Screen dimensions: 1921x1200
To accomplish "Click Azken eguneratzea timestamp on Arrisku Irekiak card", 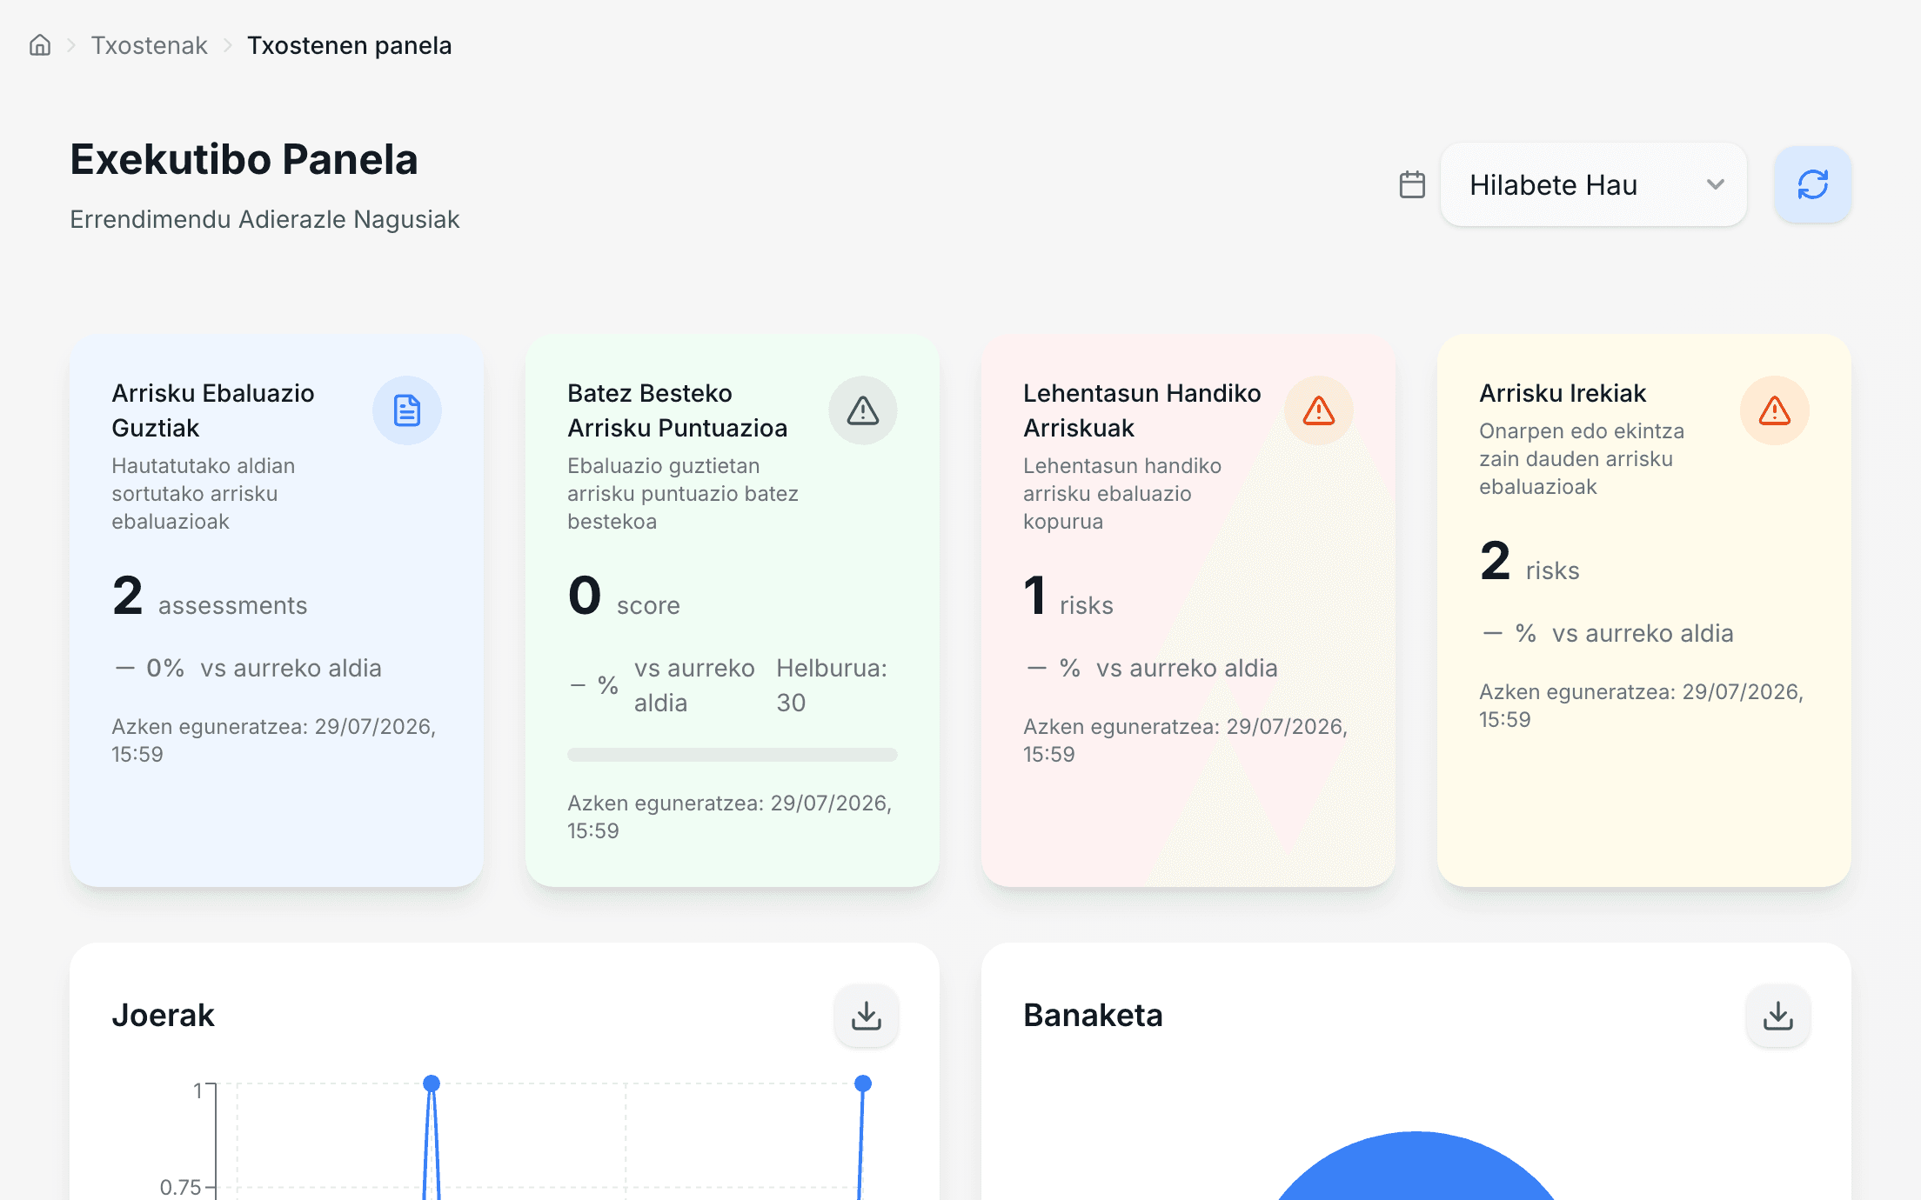I will [x=1642, y=705].
